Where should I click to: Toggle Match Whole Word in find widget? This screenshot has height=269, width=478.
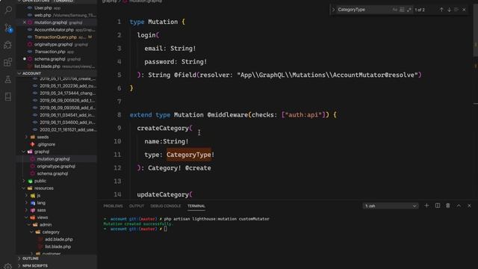(x=402, y=10)
